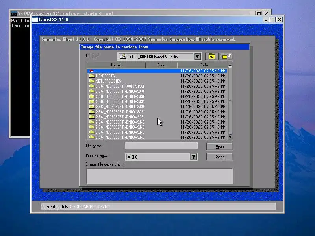Close the cmd.exe window behind

pos(266,13)
